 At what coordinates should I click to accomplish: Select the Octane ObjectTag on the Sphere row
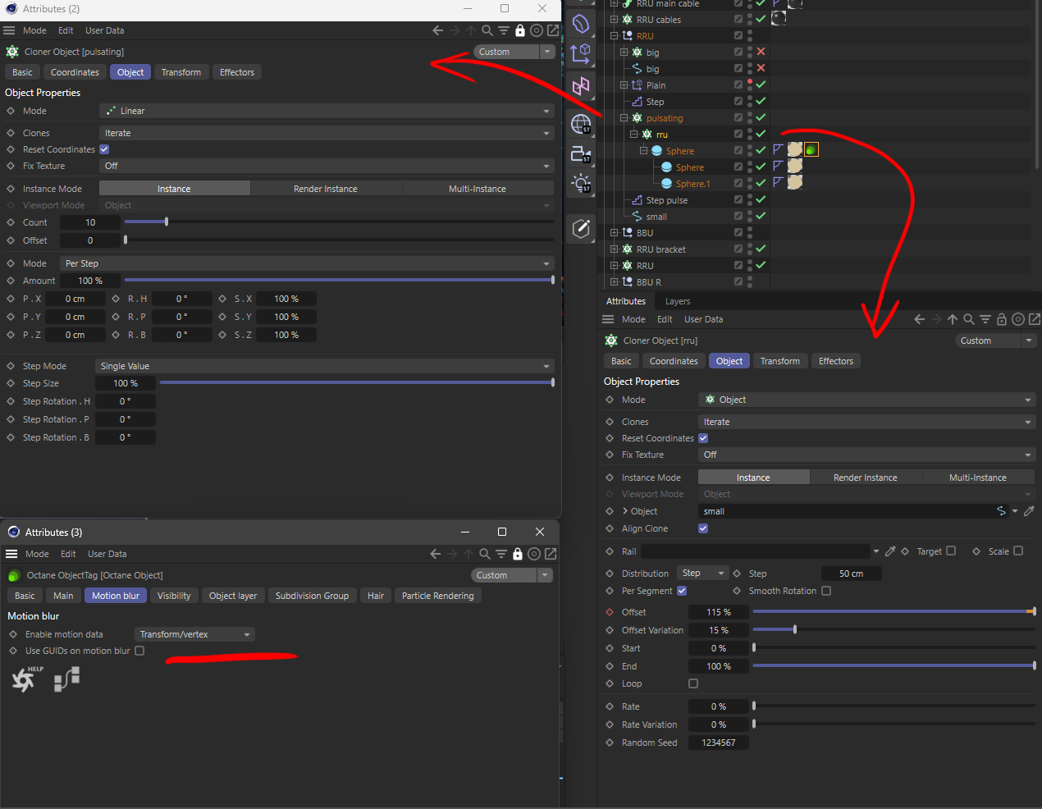(x=811, y=149)
